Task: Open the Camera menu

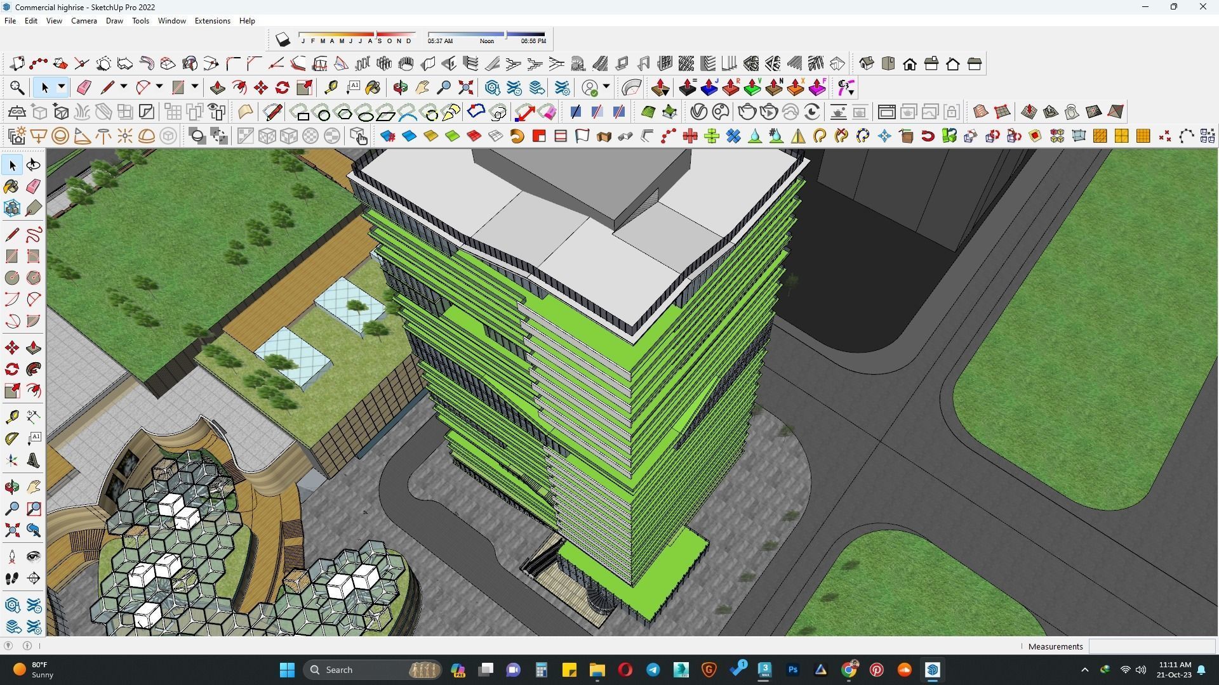Action: click(84, 21)
